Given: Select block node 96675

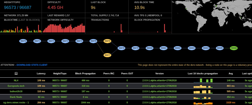Looking at the screenshot, I should 93,41.
